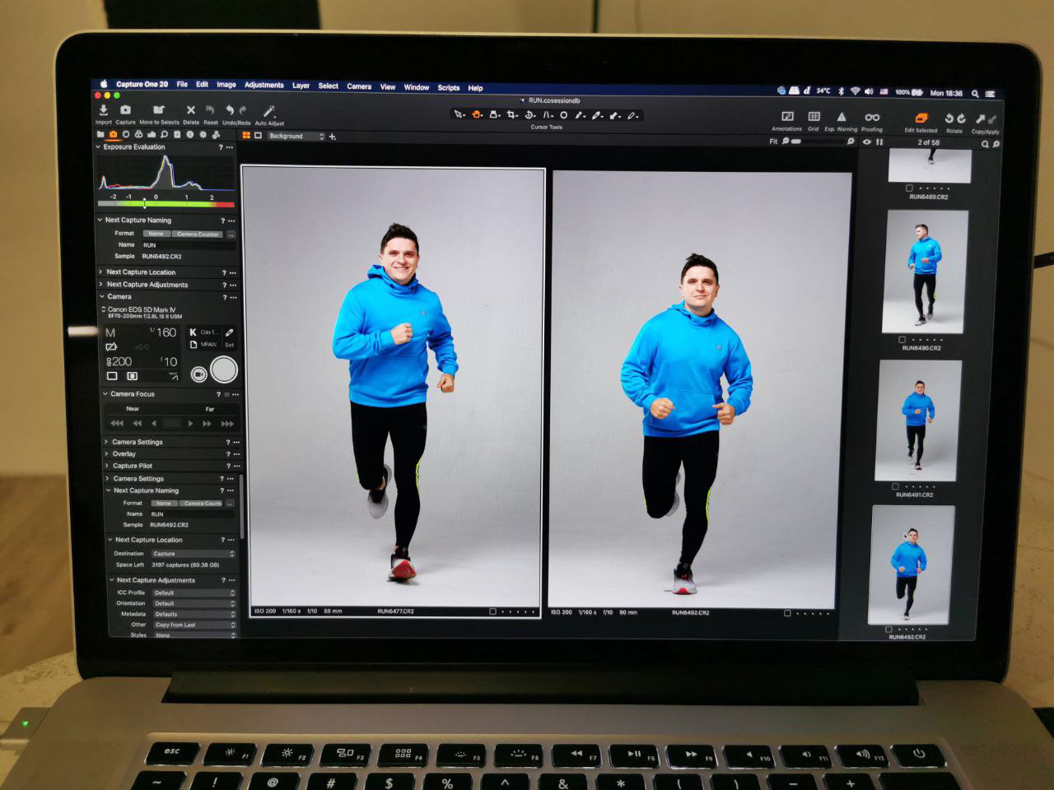Click the browser search magnifier icon
This screenshot has width=1054, height=790.
[x=985, y=143]
